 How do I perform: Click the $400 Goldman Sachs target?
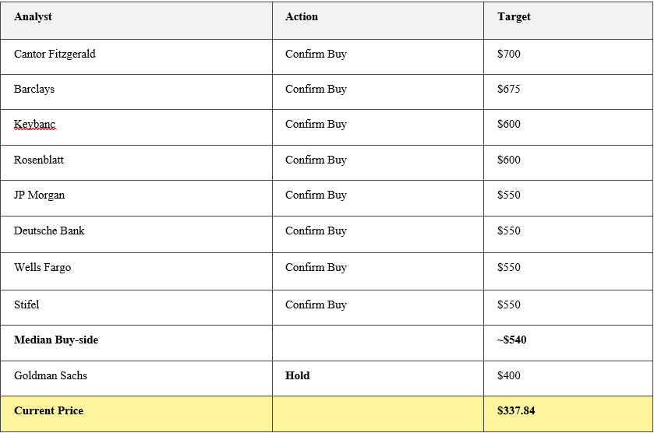pos(509,375)
